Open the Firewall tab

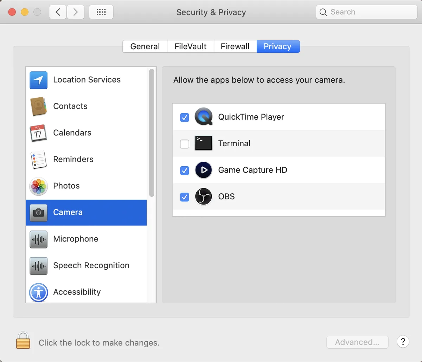(x=235, y=46)
